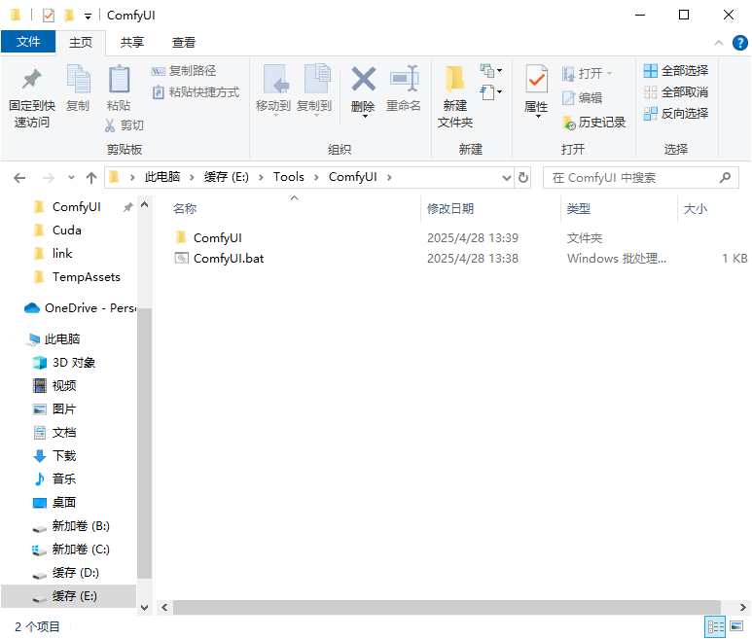752x639 pixels.
Task: Open the File (文件) tab
Action: point(28,42)
